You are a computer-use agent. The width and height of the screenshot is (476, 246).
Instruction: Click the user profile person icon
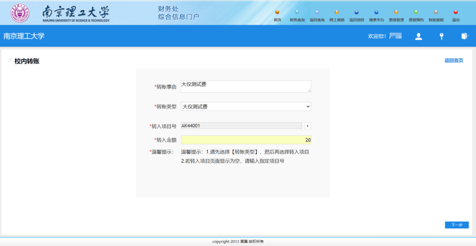pos(418,36)
